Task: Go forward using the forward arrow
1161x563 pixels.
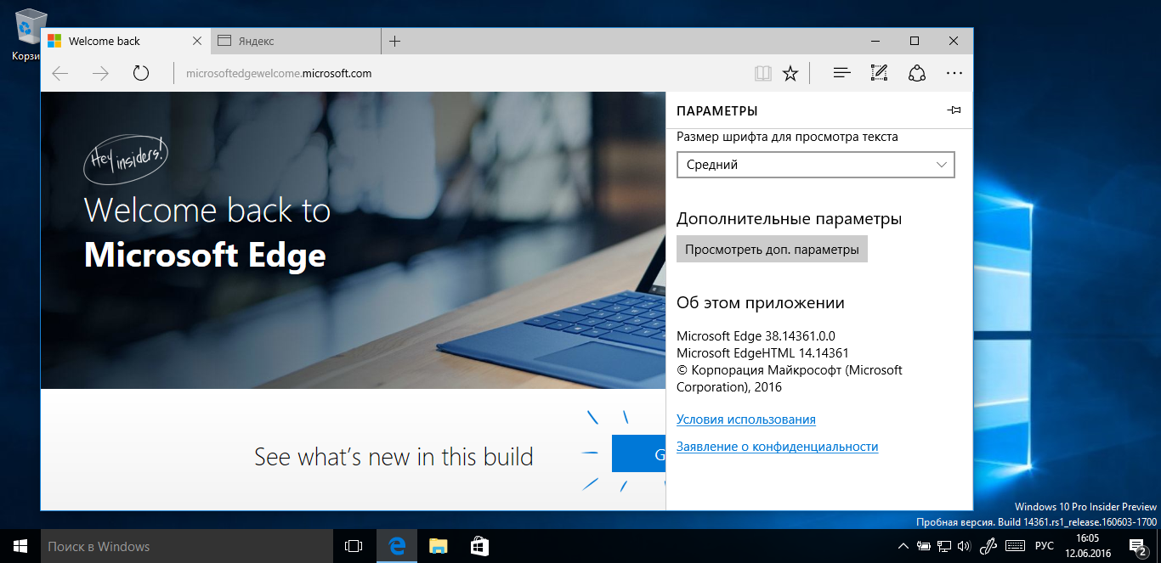Action: click(x=100, y=74)
